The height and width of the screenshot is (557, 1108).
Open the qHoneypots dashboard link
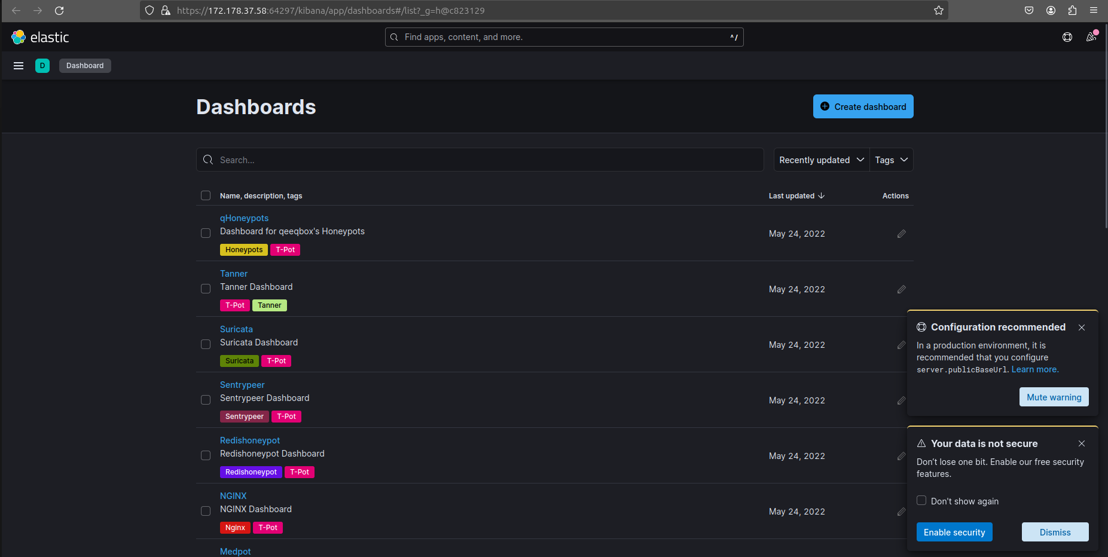click(x=244, y=218)
